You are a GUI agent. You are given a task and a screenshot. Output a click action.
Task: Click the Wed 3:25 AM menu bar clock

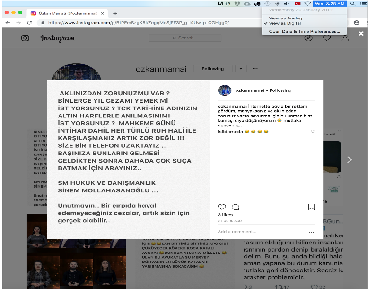click(330, 3)
